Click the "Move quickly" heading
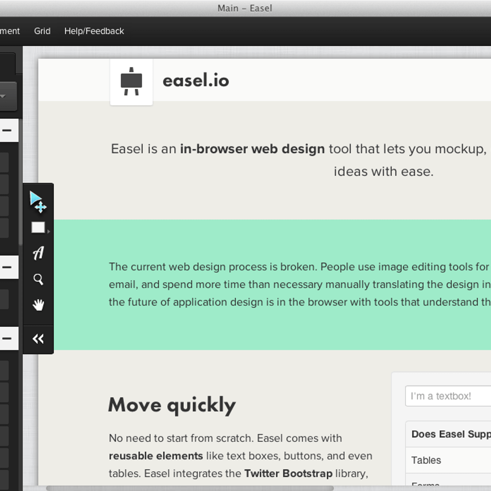The width and height of the screenshot is (491, 491). 172,405
